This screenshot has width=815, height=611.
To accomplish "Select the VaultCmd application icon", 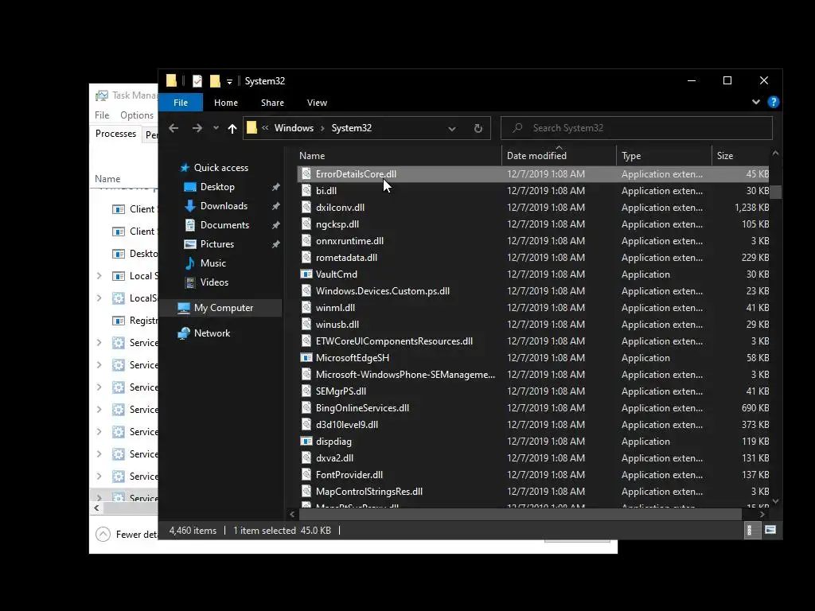I will pos(306,274).
